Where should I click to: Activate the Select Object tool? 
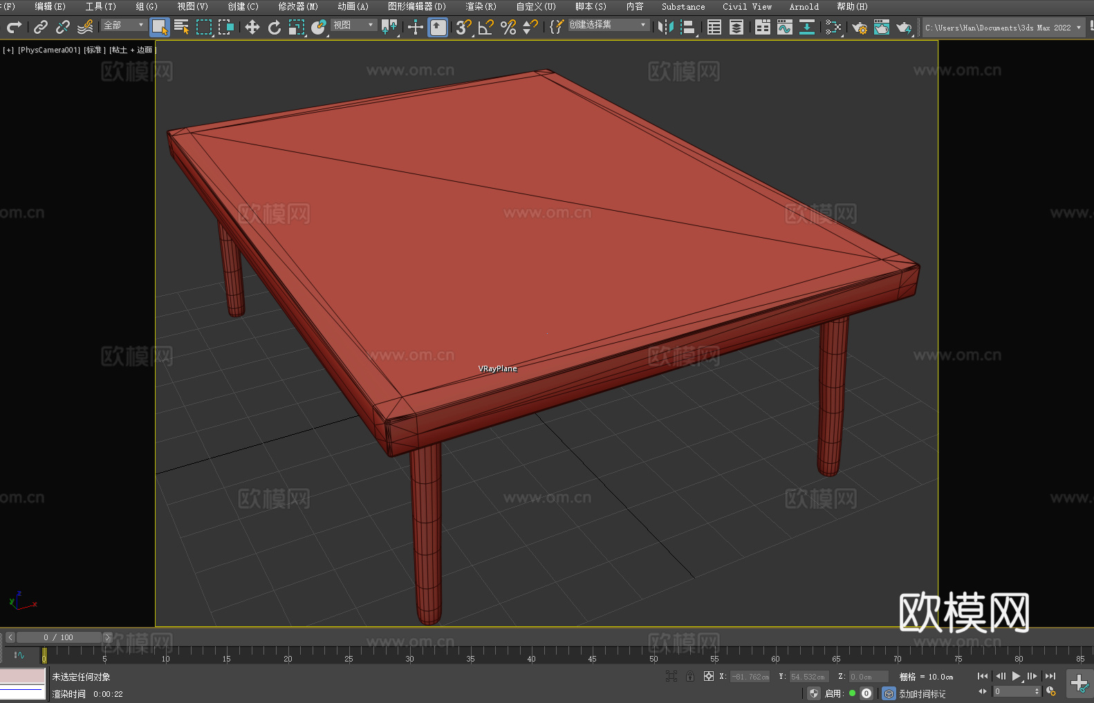160,27
